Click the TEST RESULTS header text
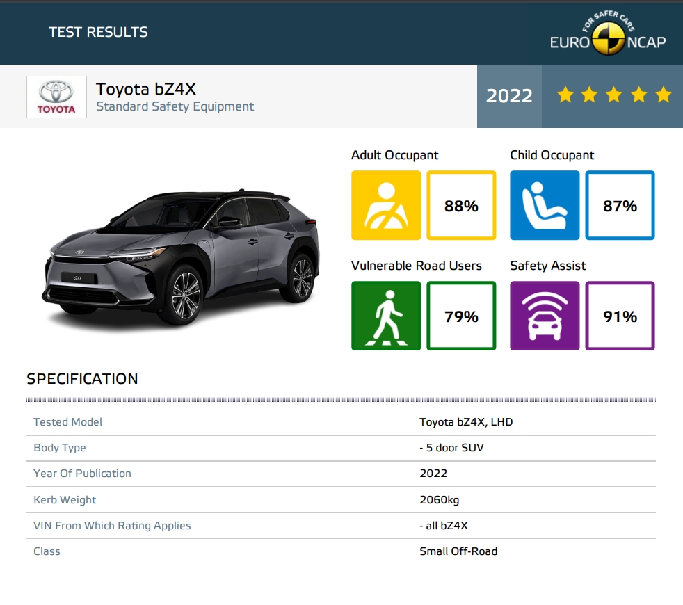683x605 pixels. pyautogui.click(x=98, y=32)
